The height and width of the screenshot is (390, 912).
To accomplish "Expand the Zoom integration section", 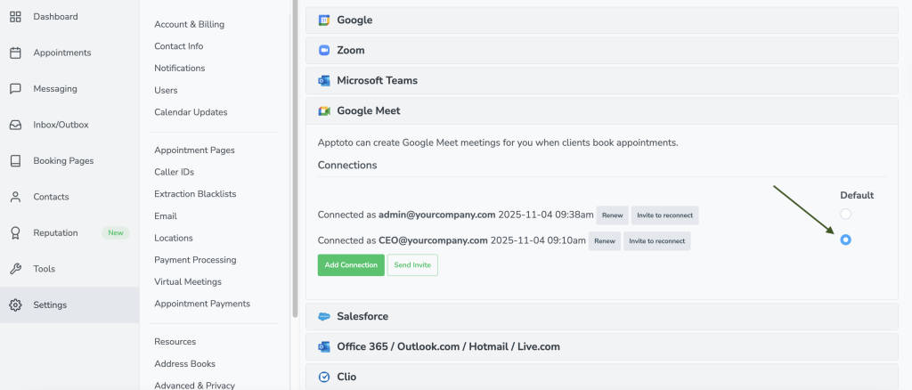I will pos(602,51).
